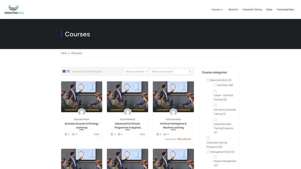Open the Newly published sort dropdown
This screenshot has height=169, width=301.
click(x=136, y=71)
